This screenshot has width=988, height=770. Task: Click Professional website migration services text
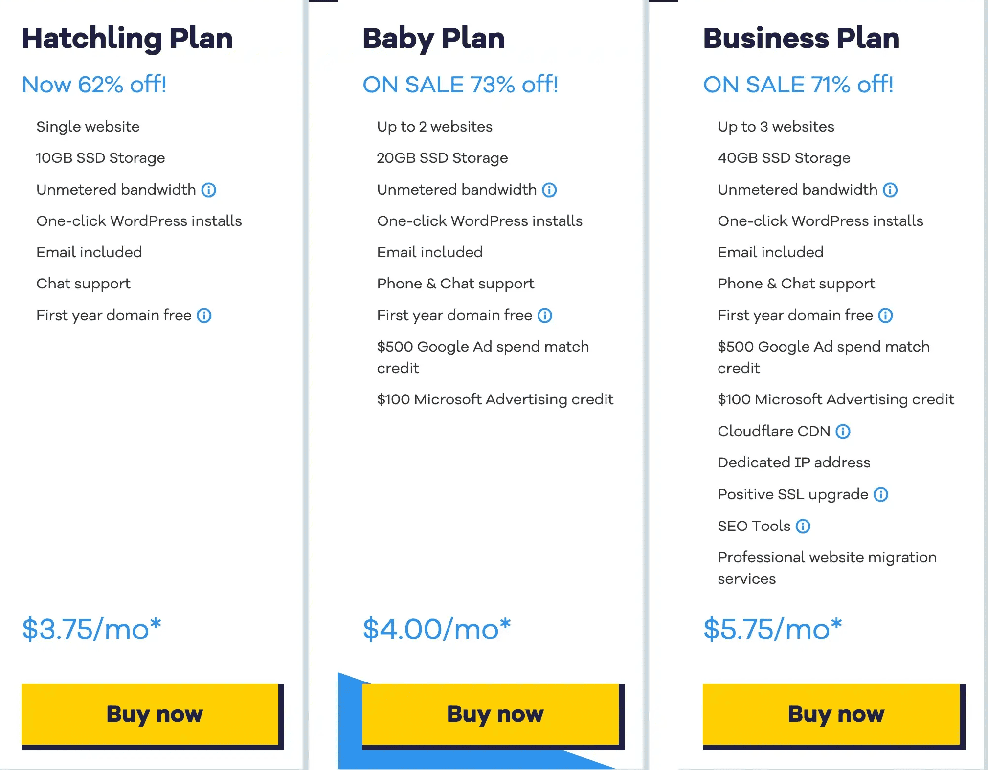827,568
